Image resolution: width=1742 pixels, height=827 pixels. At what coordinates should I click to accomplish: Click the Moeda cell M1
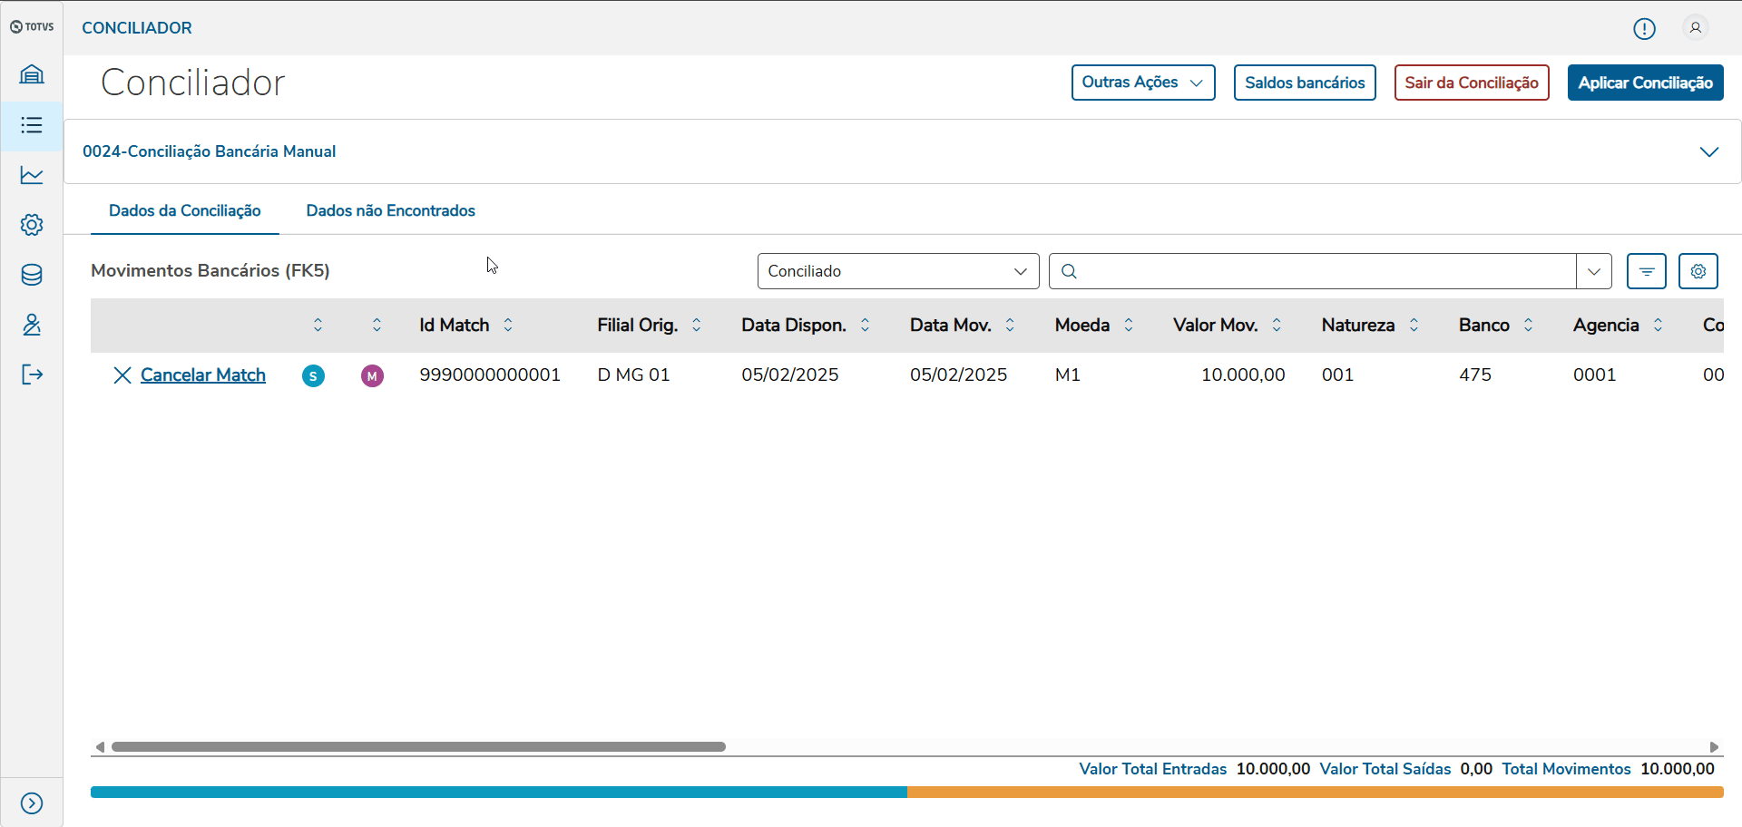pos(1068,375)
